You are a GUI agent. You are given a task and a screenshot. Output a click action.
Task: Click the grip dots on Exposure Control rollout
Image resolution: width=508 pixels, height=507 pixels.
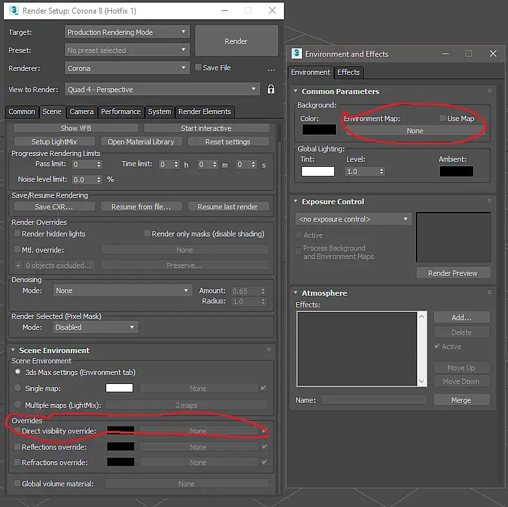pos(489,201)
